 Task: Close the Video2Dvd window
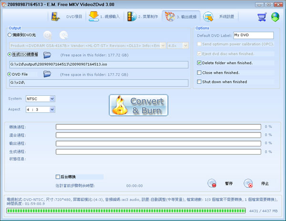coord(278,5)
